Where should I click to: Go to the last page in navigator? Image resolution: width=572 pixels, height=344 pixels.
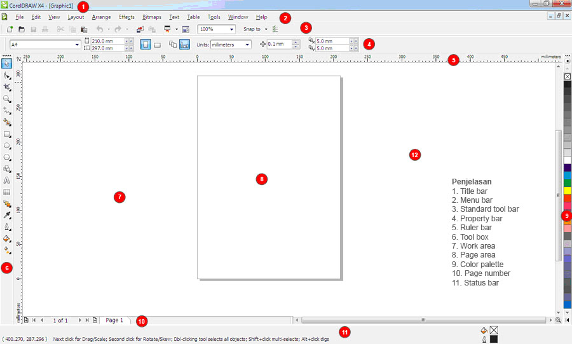tap(87, 320)
